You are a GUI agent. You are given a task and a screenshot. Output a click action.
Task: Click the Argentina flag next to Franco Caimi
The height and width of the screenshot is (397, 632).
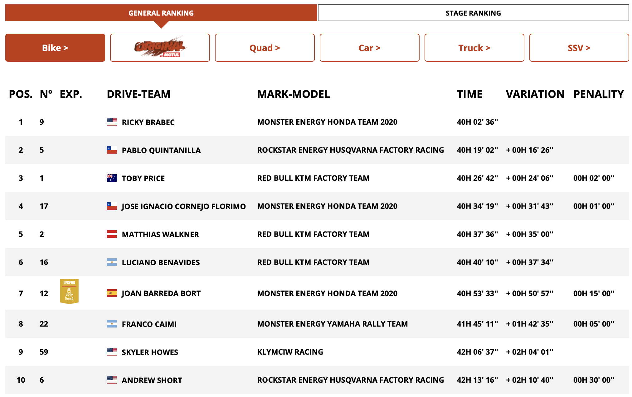[112, 324]
